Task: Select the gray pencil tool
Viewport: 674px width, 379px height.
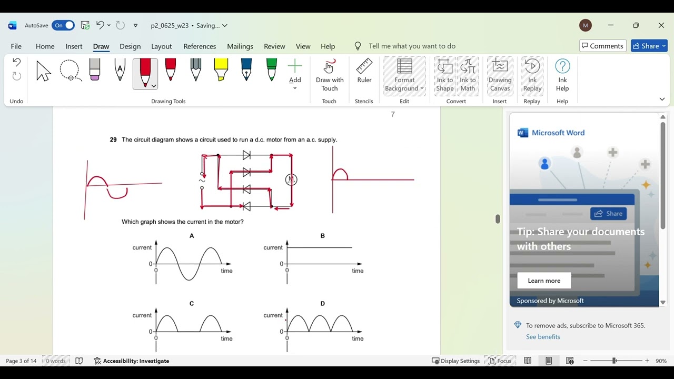Action: point(196,69)
